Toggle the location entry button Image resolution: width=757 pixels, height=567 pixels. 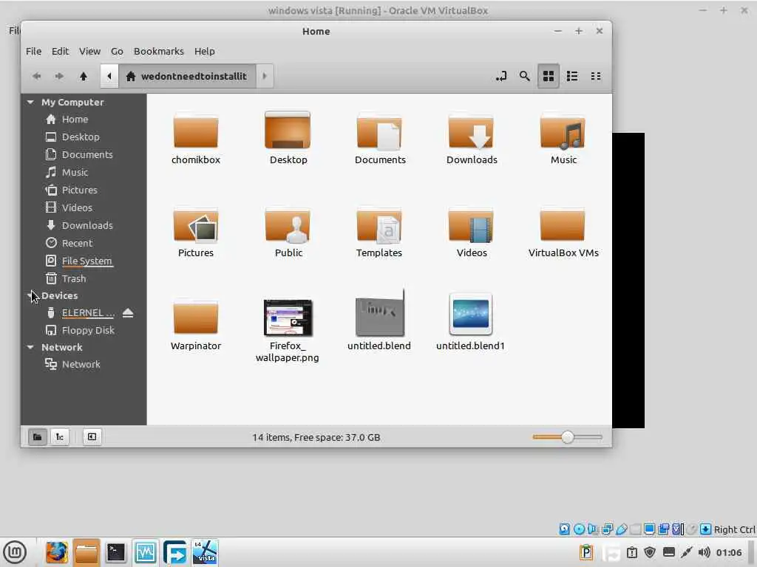tap(501, 76)
